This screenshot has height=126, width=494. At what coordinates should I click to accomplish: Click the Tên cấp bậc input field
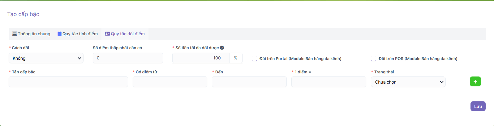pyautogui.click(x=68, y=82)
